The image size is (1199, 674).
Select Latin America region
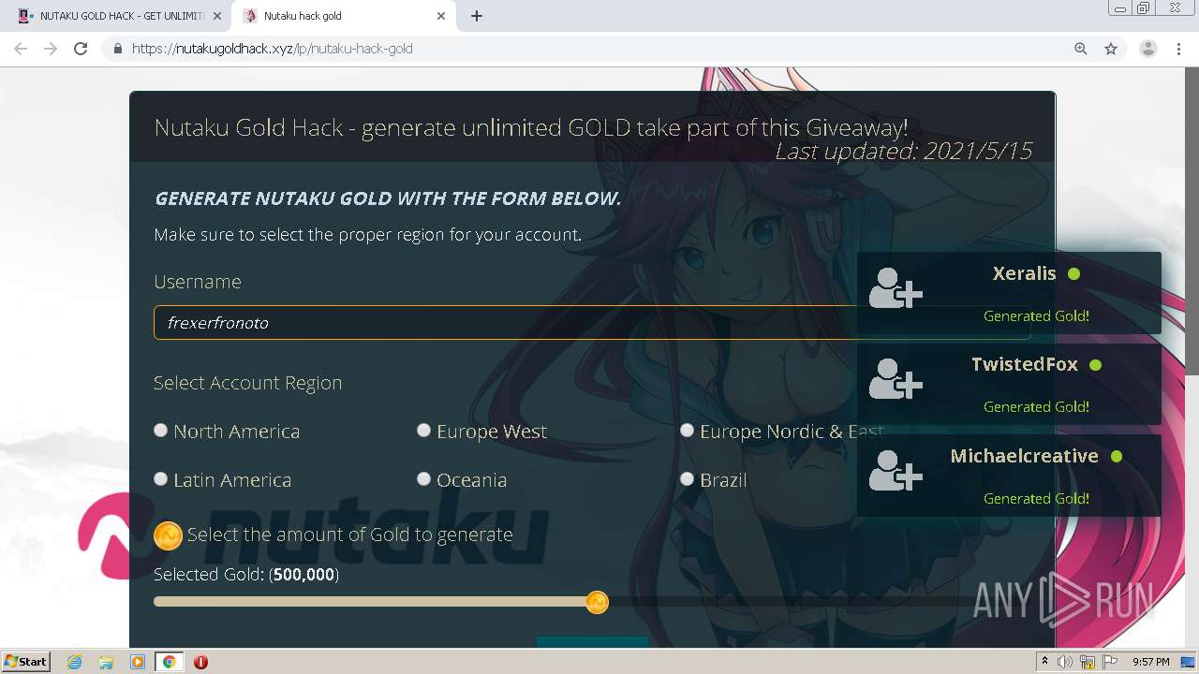160,478
